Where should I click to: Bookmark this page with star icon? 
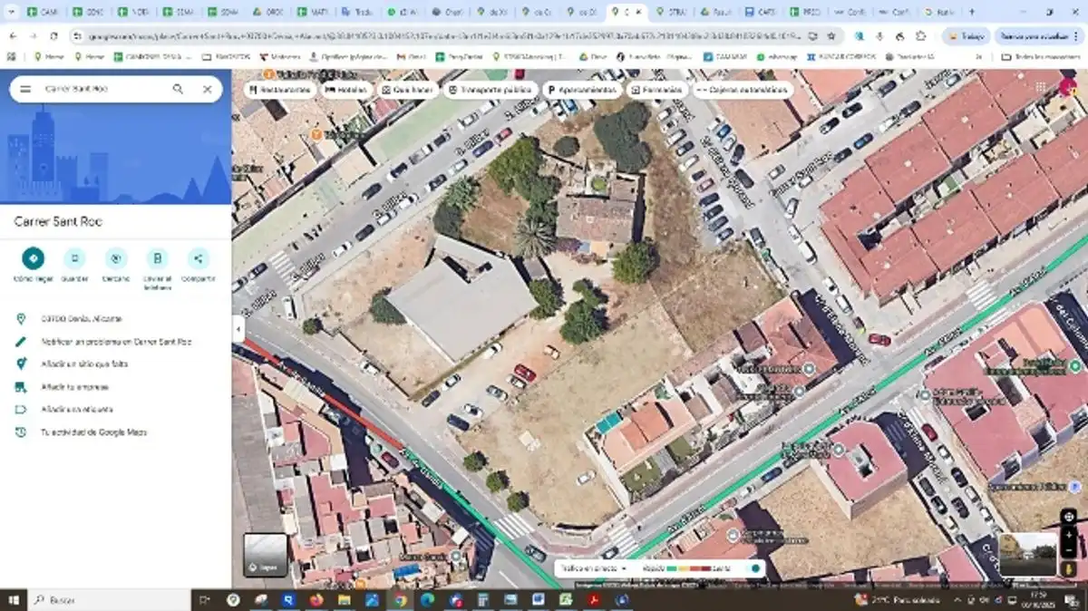coord(831,36)
